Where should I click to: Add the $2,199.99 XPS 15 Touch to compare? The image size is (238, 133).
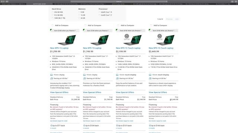point(118,25)
